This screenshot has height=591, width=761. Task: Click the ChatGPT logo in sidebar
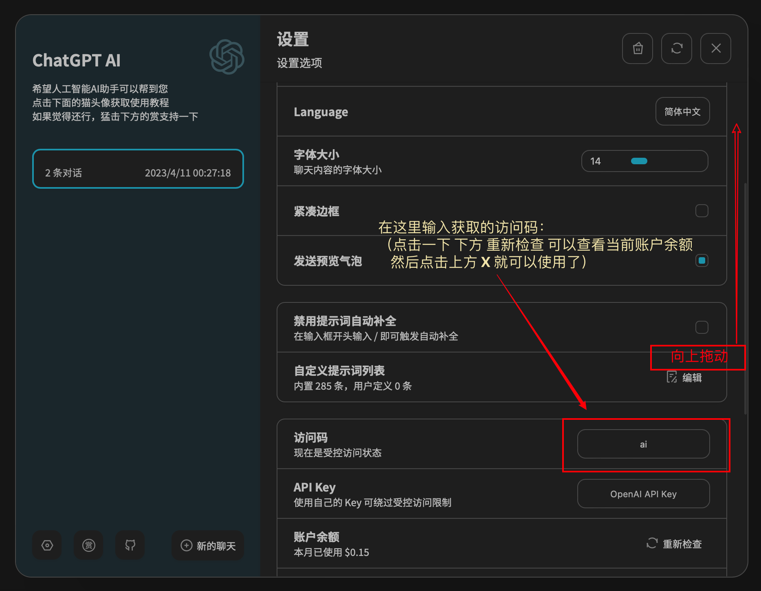tap(227, 57)
